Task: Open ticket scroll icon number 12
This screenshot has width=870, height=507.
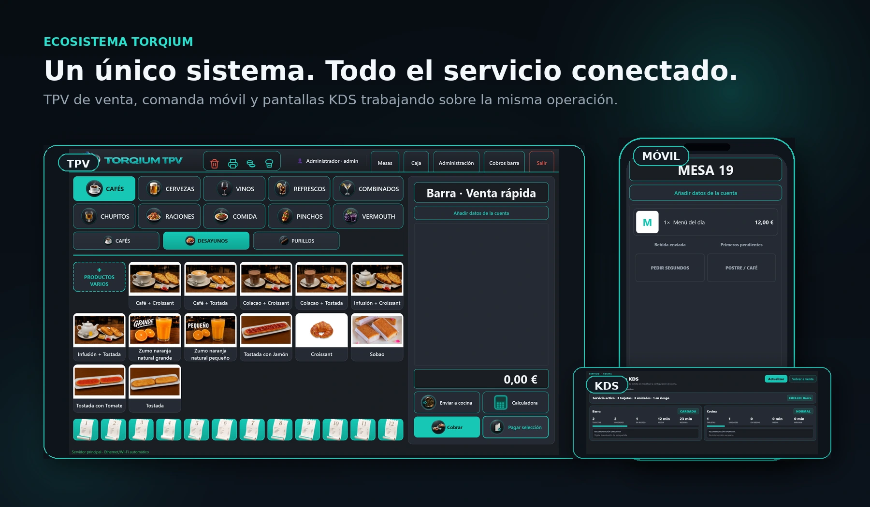Action: pyautogui.click(x=391, y=429)
